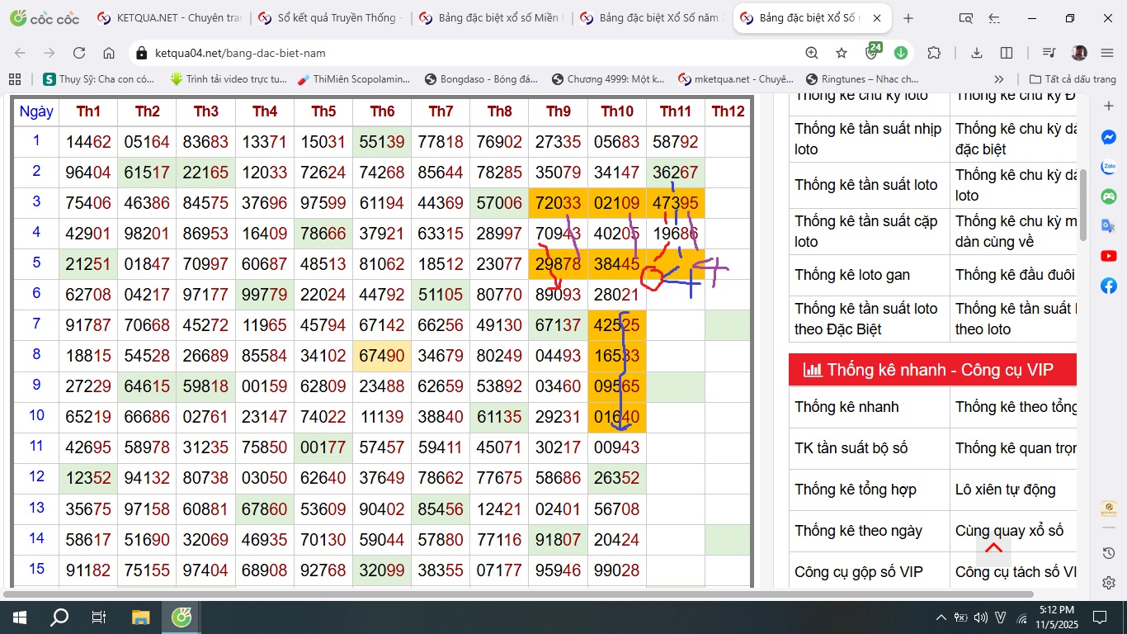Expand the hidden bookmarks overflow chevron
Screen dimensions: 1127x634
[999, 79]
